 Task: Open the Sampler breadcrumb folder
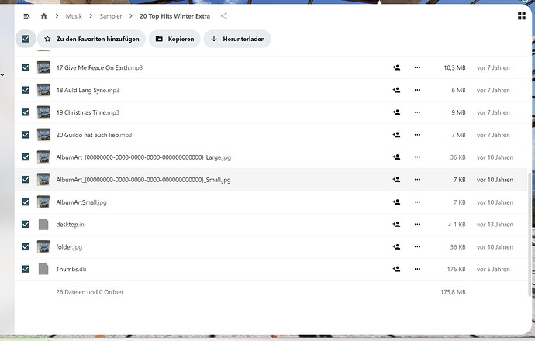point(111,16)
